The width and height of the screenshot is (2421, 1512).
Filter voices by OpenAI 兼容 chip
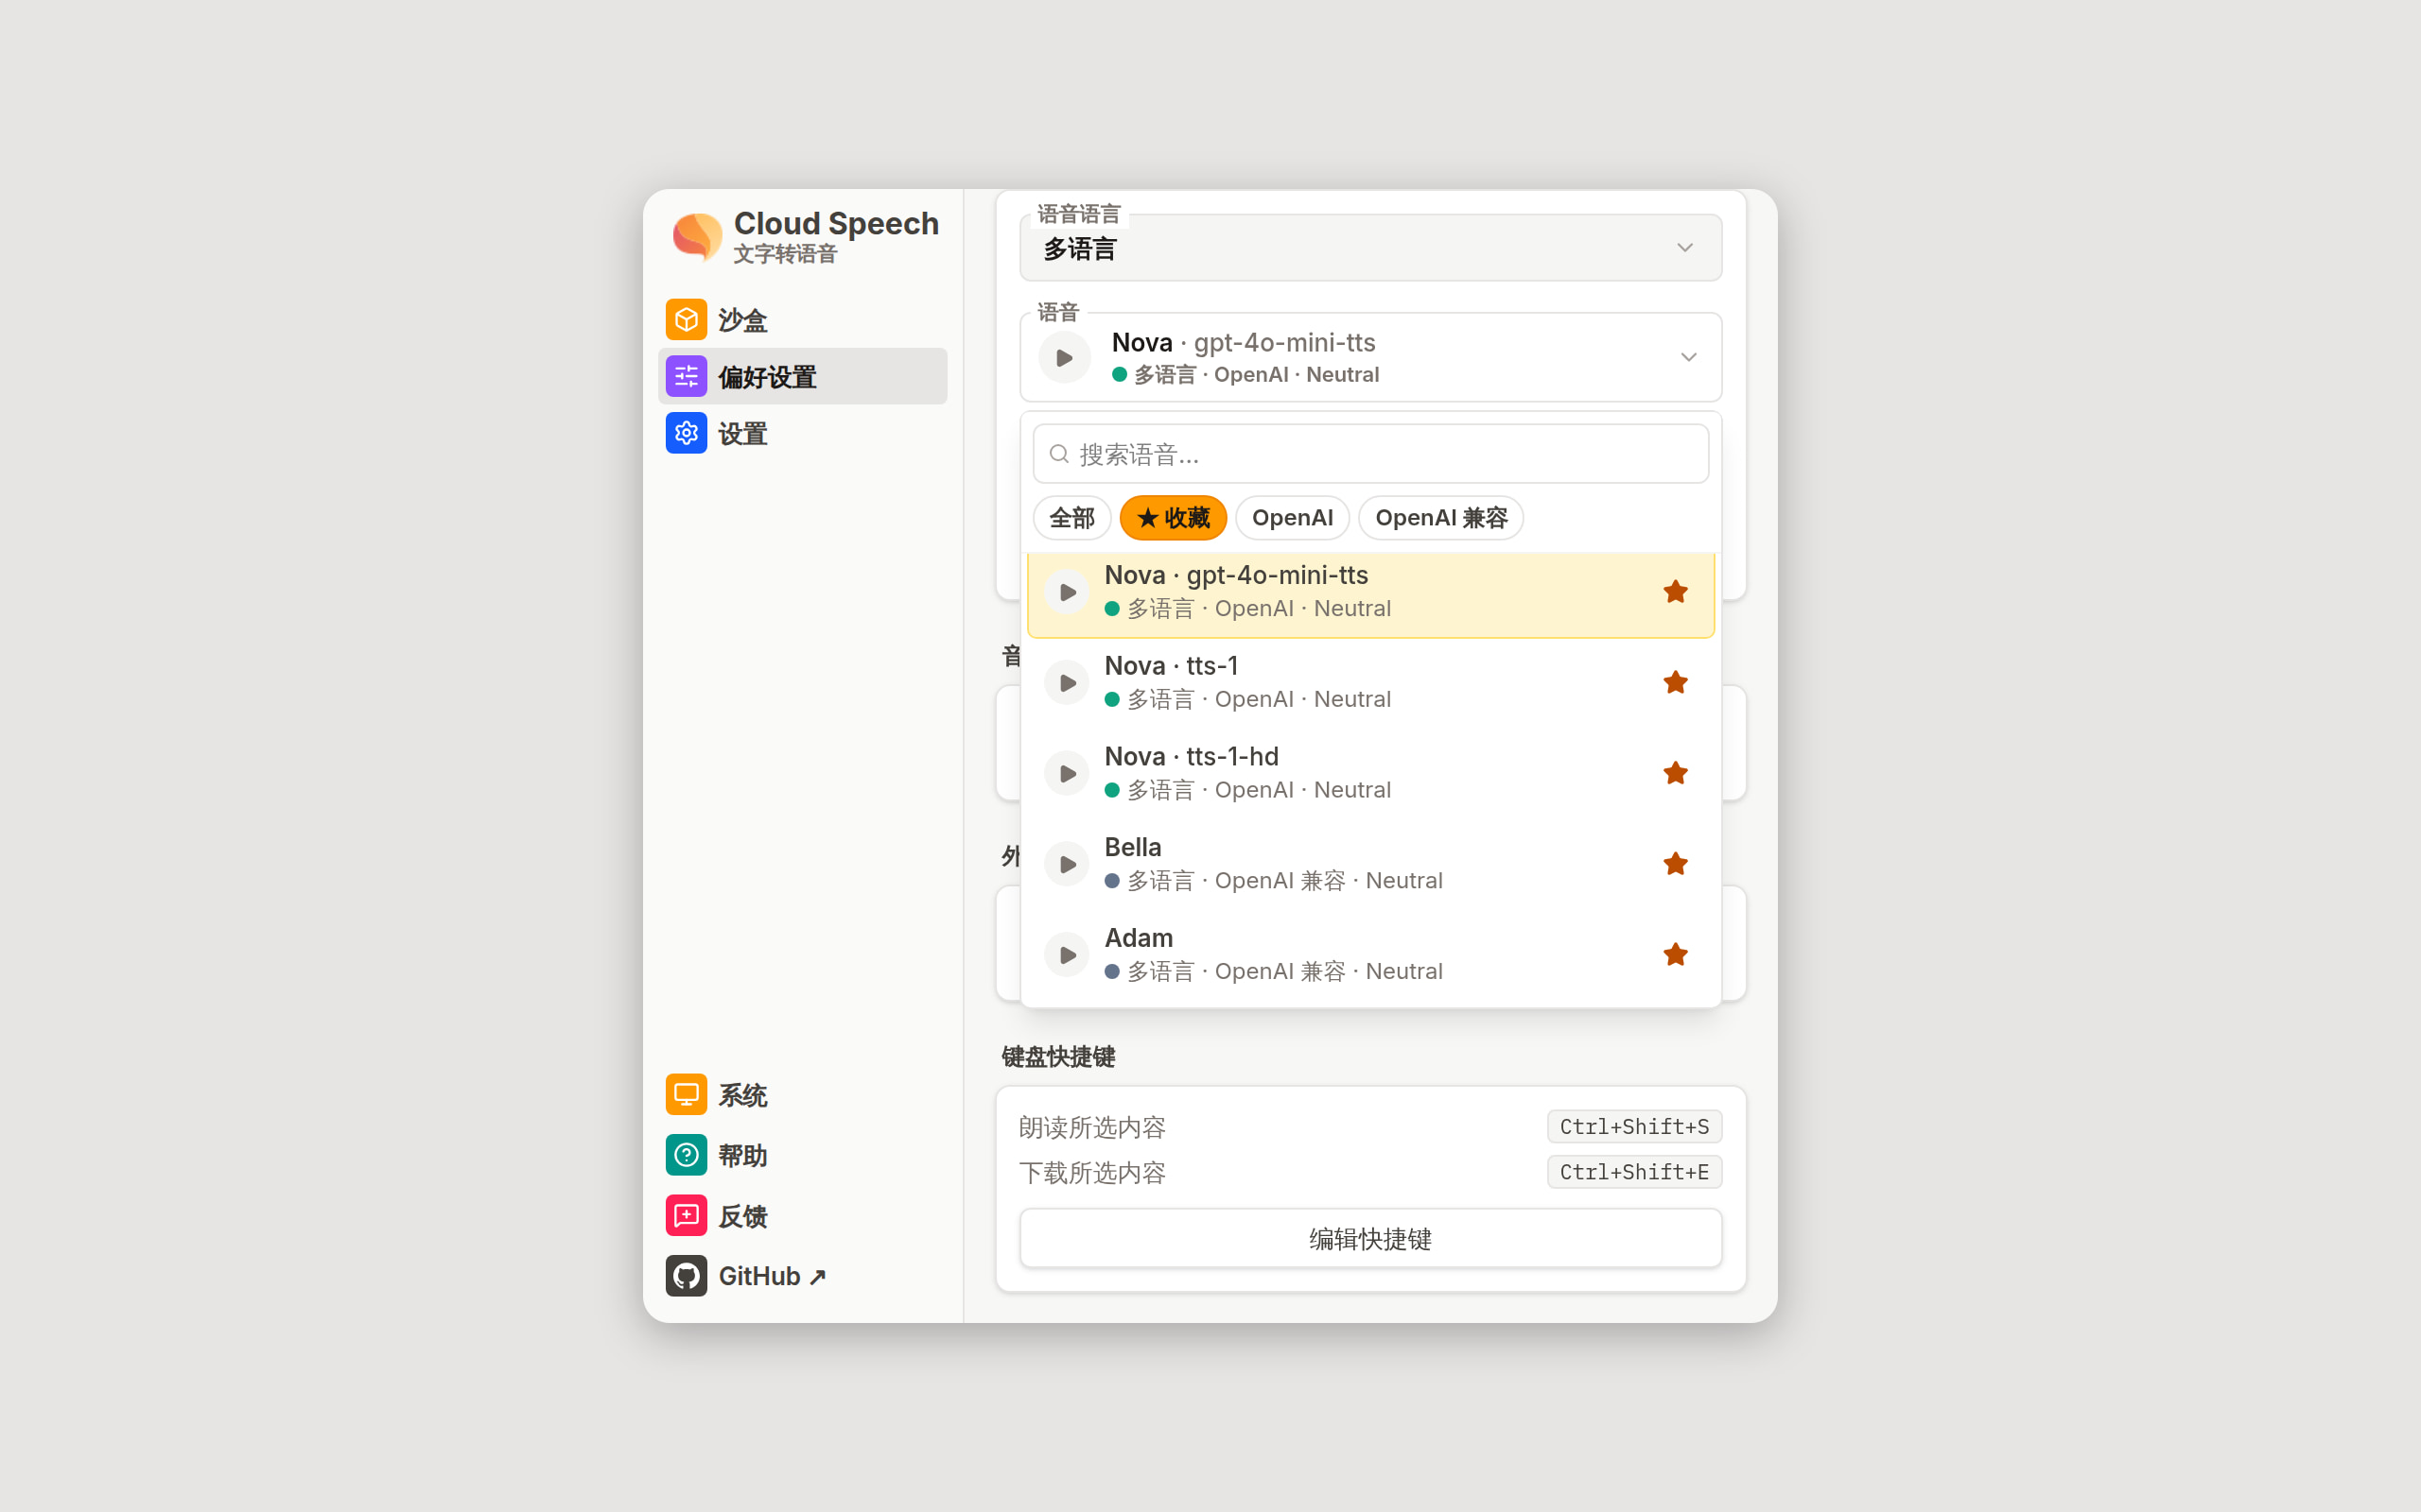[x=1440, y=518]
